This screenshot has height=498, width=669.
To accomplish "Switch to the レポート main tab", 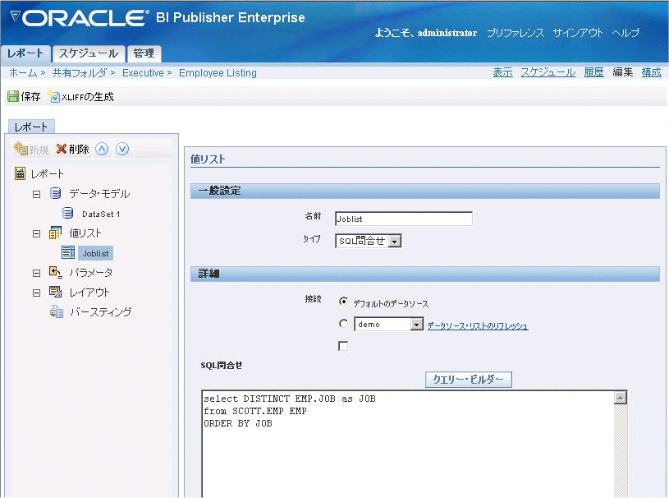I will [x=25, y=53].
